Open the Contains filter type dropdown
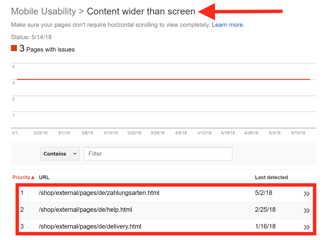 [x=60, y=154]
